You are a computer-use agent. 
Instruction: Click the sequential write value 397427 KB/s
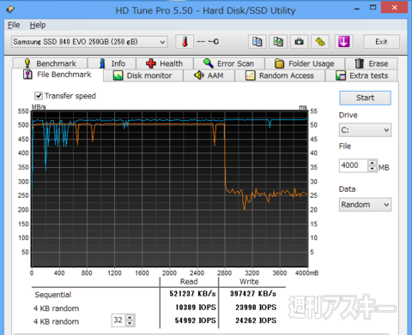coord(253,294)
